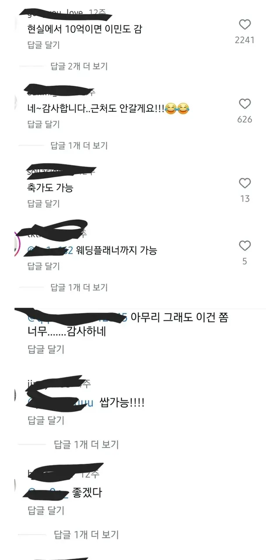Expand replies under '쌉가능!!!!' comment
Viewport: 280px width, 560px height.
point(86,444)
